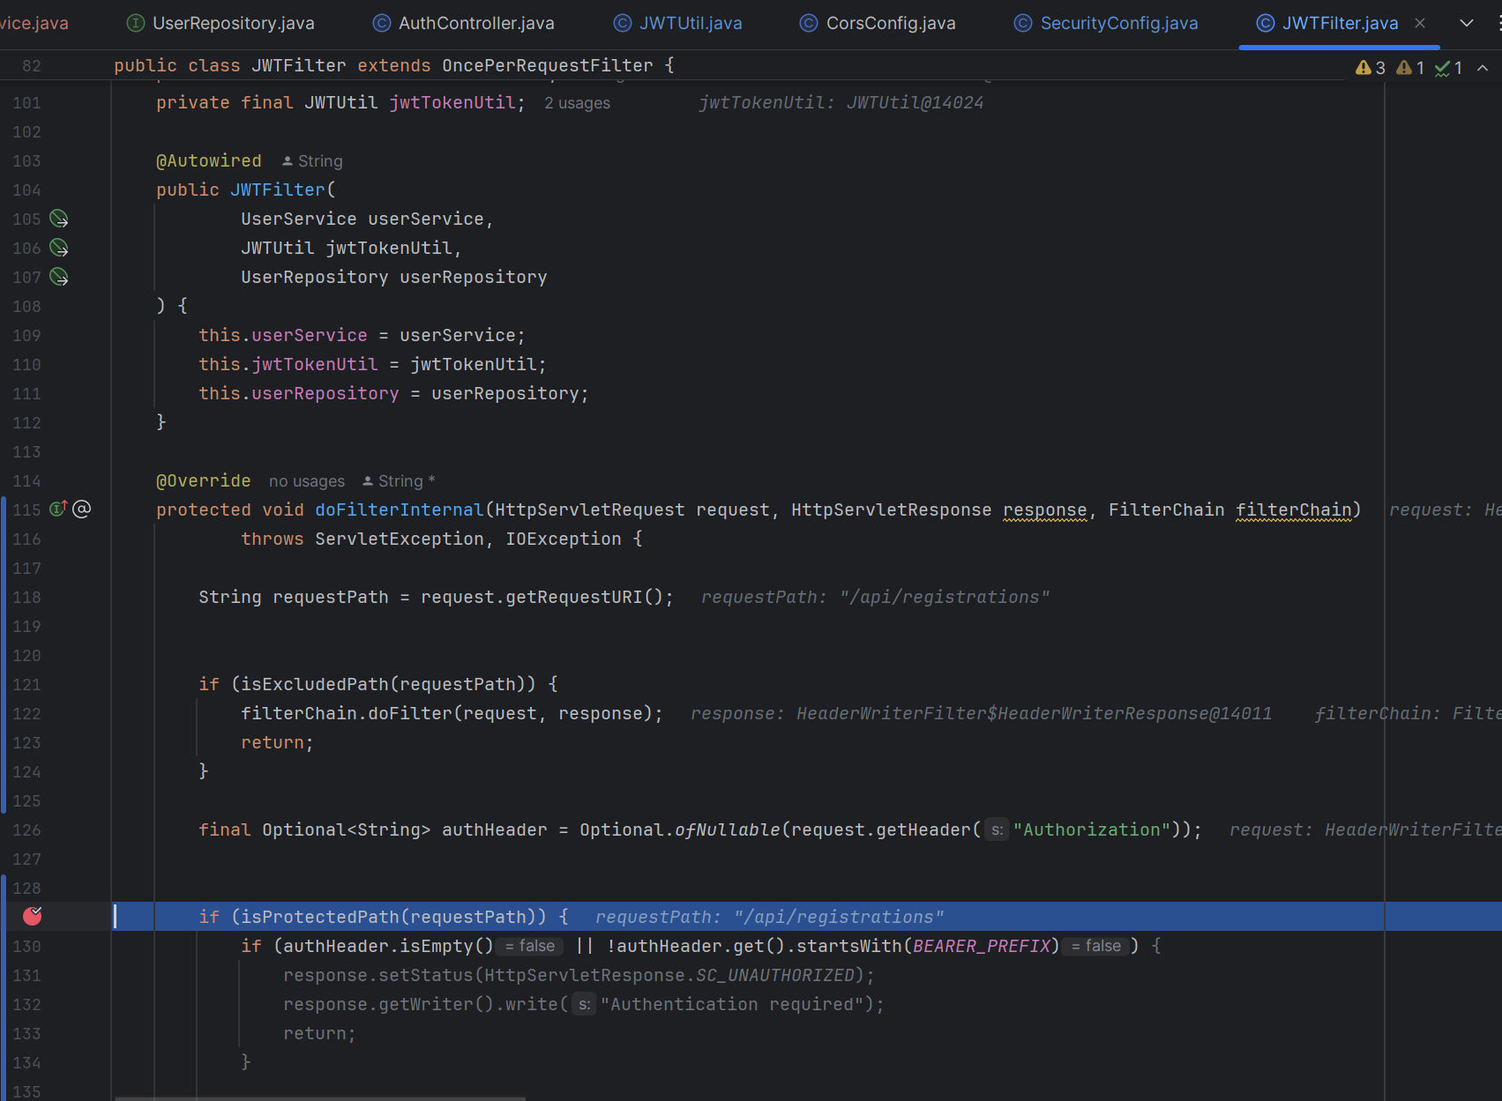Click the '2 usages' hint for jwtTokenUtil
This screenshot has width=1502, height=1101.
point(577,103)
